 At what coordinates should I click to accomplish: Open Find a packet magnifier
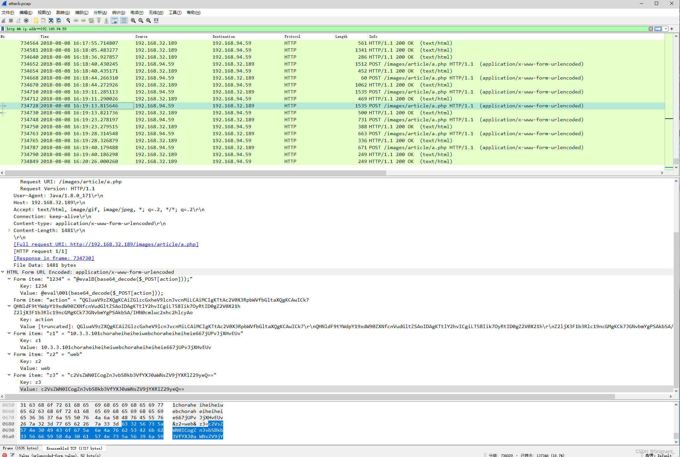tap(68, 21)
